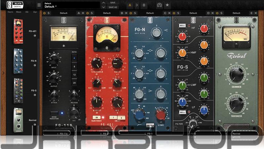Open slot D Default preset menu
Viewport: 264px width, 149px height.
click(193, 13)
